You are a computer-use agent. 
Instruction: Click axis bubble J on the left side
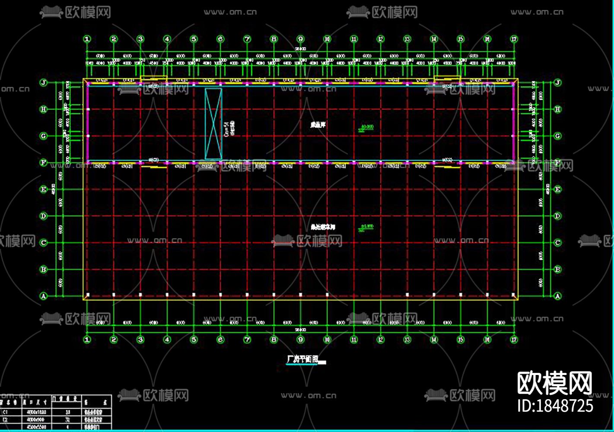pyautogui.click(x=43, y=83)
